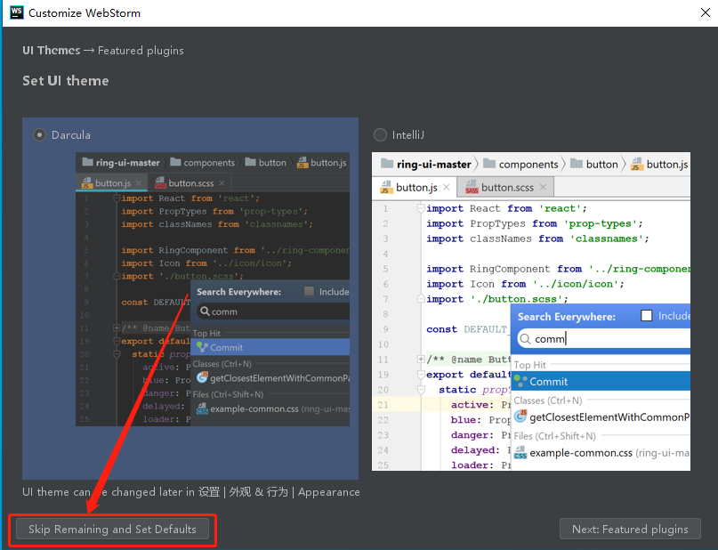Image resolution: width=718 pixels, height=550 pixels.
Task: Click the Featured plugins breadcrumb step
Action: pos(141,51)
